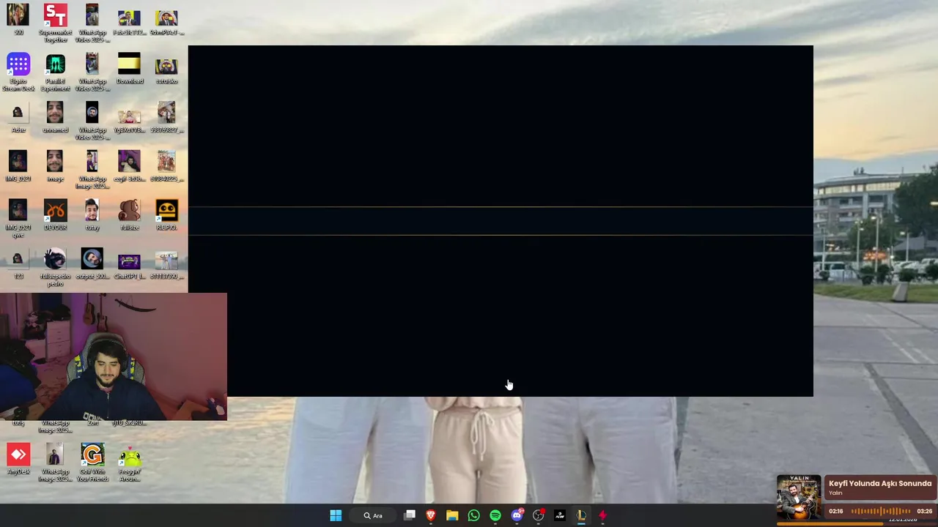Select WhatsApp Image file beside AnyDesk
Screen dimensions: 938x527
(55, 463)
